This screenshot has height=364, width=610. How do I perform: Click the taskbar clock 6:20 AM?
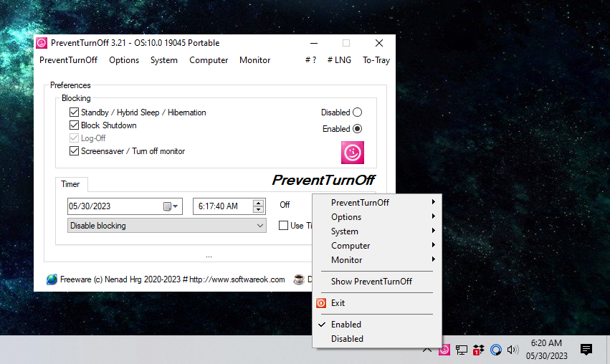pos(547,343)
